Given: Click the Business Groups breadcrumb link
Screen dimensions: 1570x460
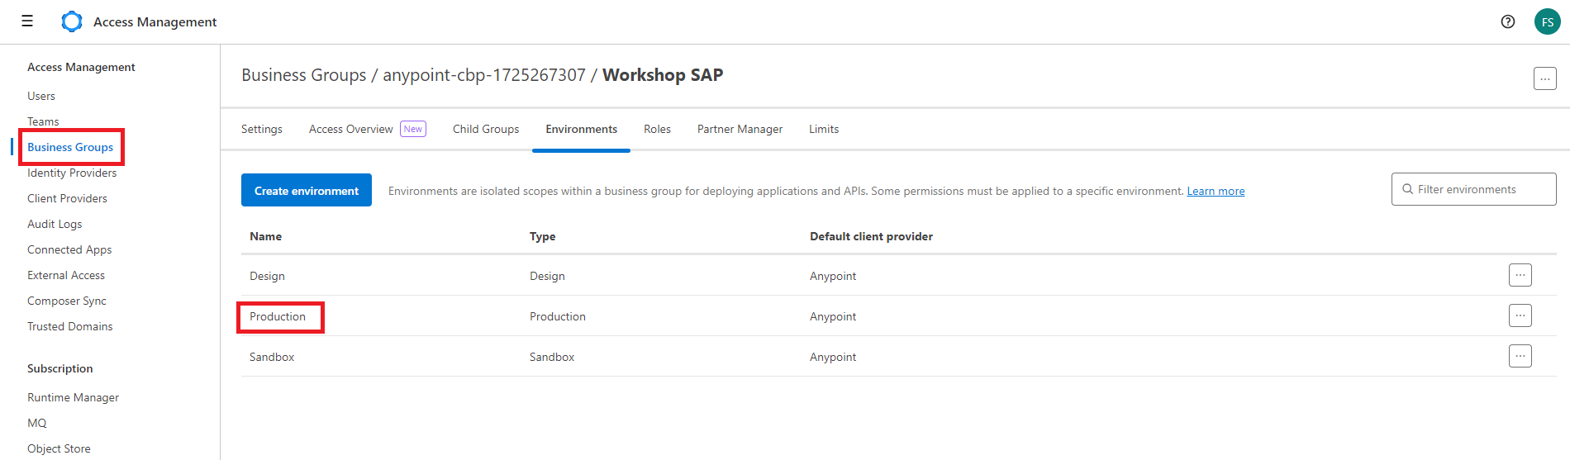Looking at the screenshot, I should tap(304, 75).
